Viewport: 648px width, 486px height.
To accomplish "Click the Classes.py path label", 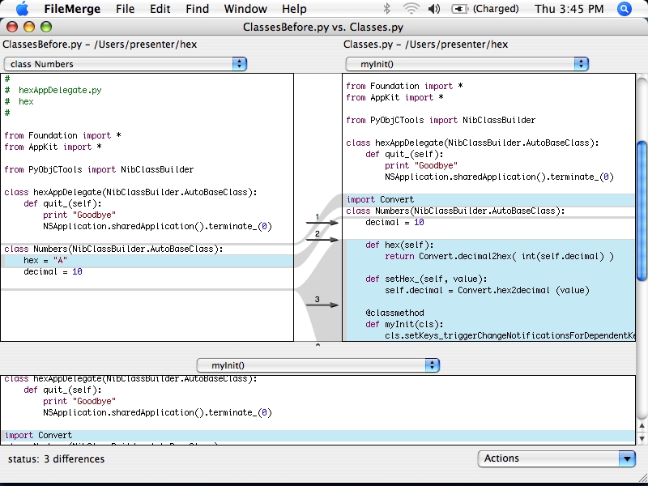I will click(x=426, y=45).
